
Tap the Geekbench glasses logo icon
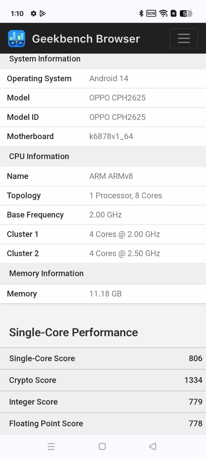click(x=17, y=38)
